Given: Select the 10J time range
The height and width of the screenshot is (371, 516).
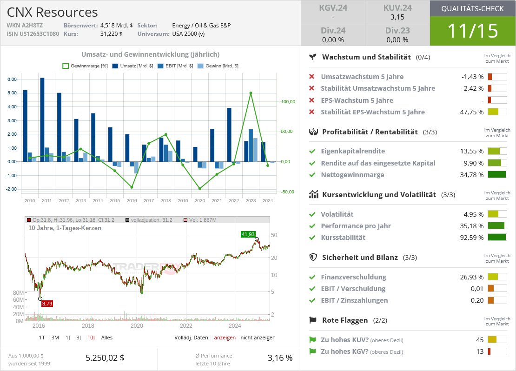Looking at the screenshot, I should coord(91,338).
